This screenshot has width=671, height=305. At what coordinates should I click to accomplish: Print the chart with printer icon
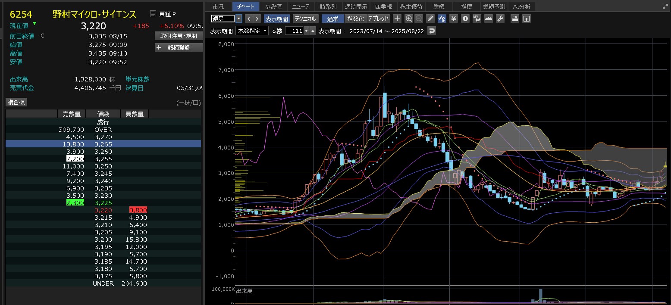pyautogui.click(x=514, y=19)
